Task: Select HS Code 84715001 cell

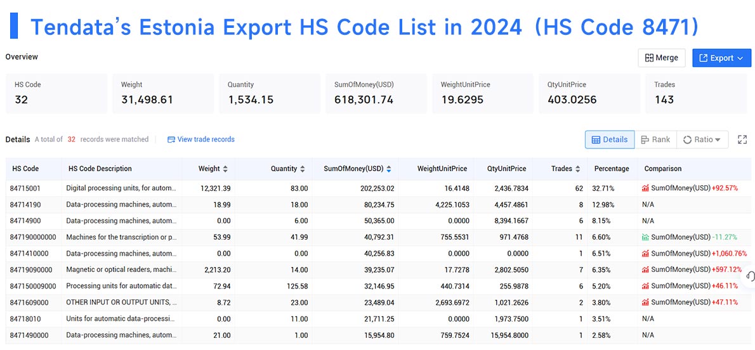Action: [24, 188]
